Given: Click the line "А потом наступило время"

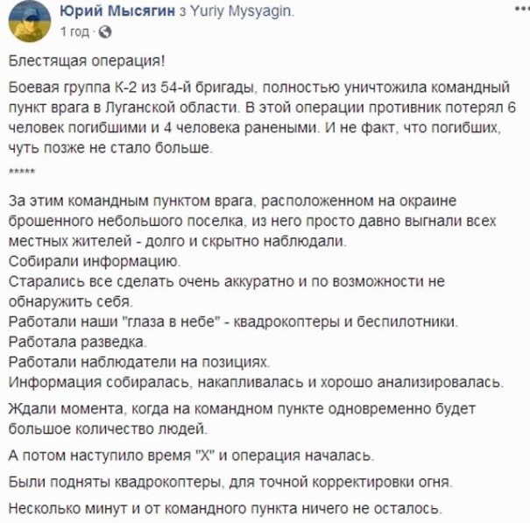Looking at the screenshot, I should point(191,456).
